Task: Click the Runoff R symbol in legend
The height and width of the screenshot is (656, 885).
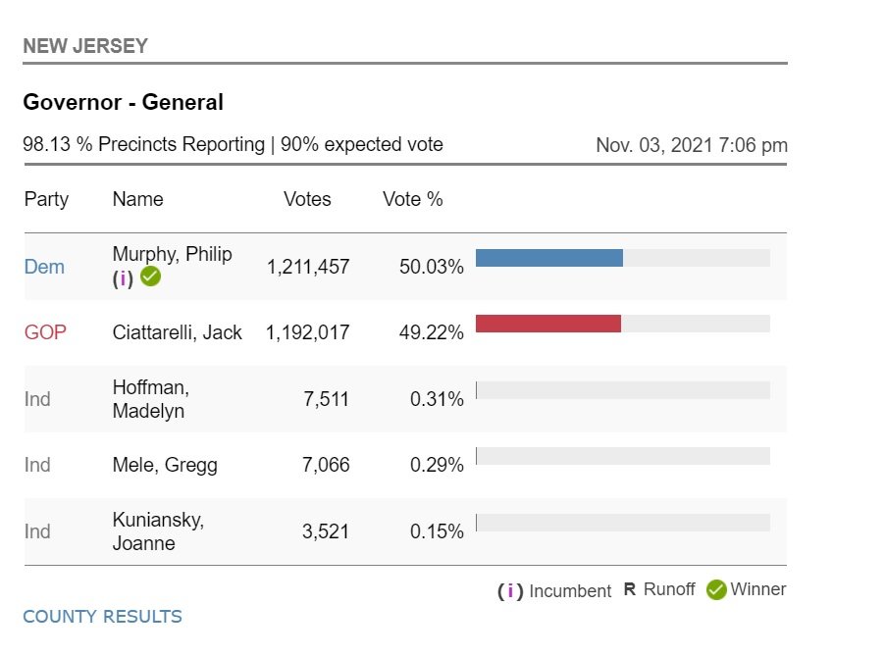Action: pyautogui.click(x=630, y=590)
